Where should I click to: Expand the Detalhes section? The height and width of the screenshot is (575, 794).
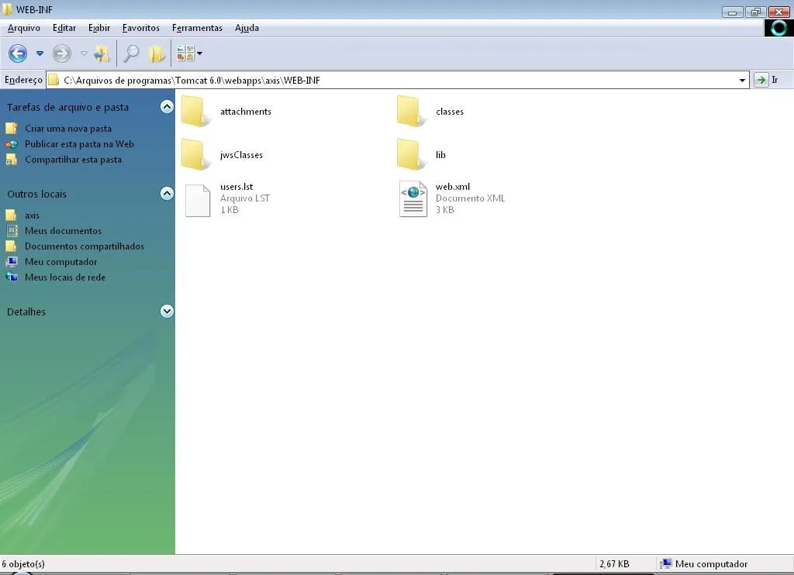(167, 312)
